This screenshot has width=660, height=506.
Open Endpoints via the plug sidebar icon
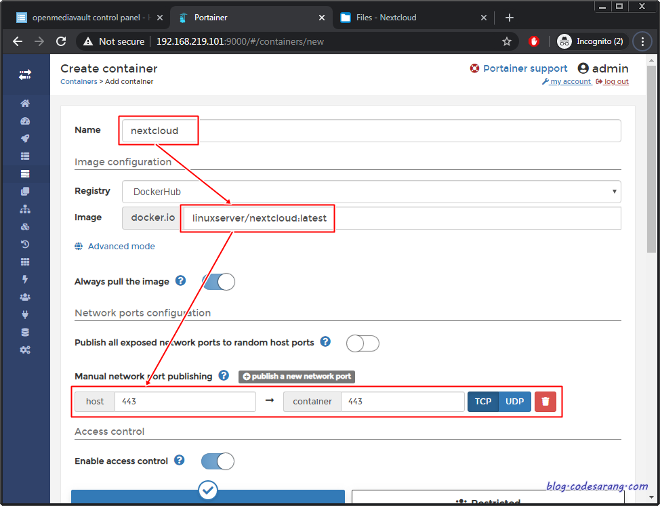pyautogui.click(x=25, y=314)
